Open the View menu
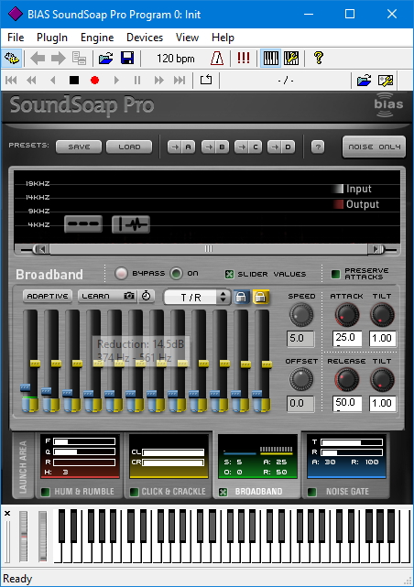 pyautogui.click(x=187, y=38)
